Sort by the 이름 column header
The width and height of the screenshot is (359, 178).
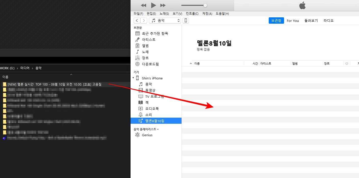point(219,64)
